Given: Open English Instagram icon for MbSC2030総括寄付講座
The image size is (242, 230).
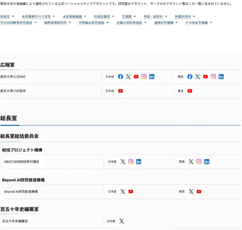Looking at the screenshot, I should click(x=199, y=162).
